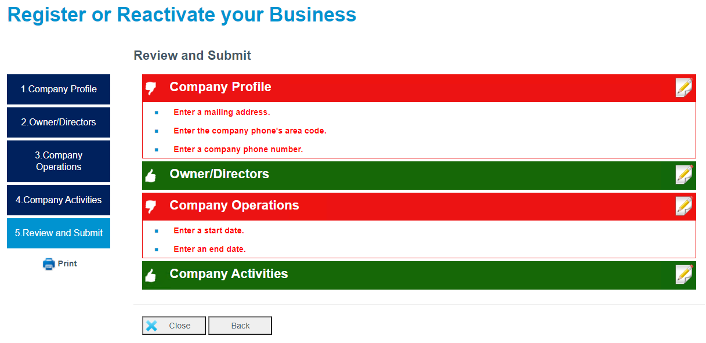Image resolution: width=706 pixels, height=343 pixels.
Task: Click the thumbs-down icon on Company Operations
Action: click(151, 207)
